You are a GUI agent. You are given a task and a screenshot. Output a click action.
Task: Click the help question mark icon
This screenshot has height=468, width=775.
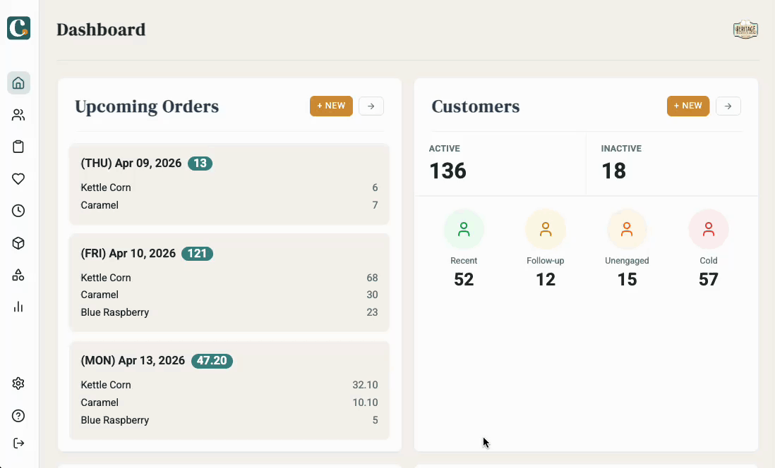tap(18, 416)
